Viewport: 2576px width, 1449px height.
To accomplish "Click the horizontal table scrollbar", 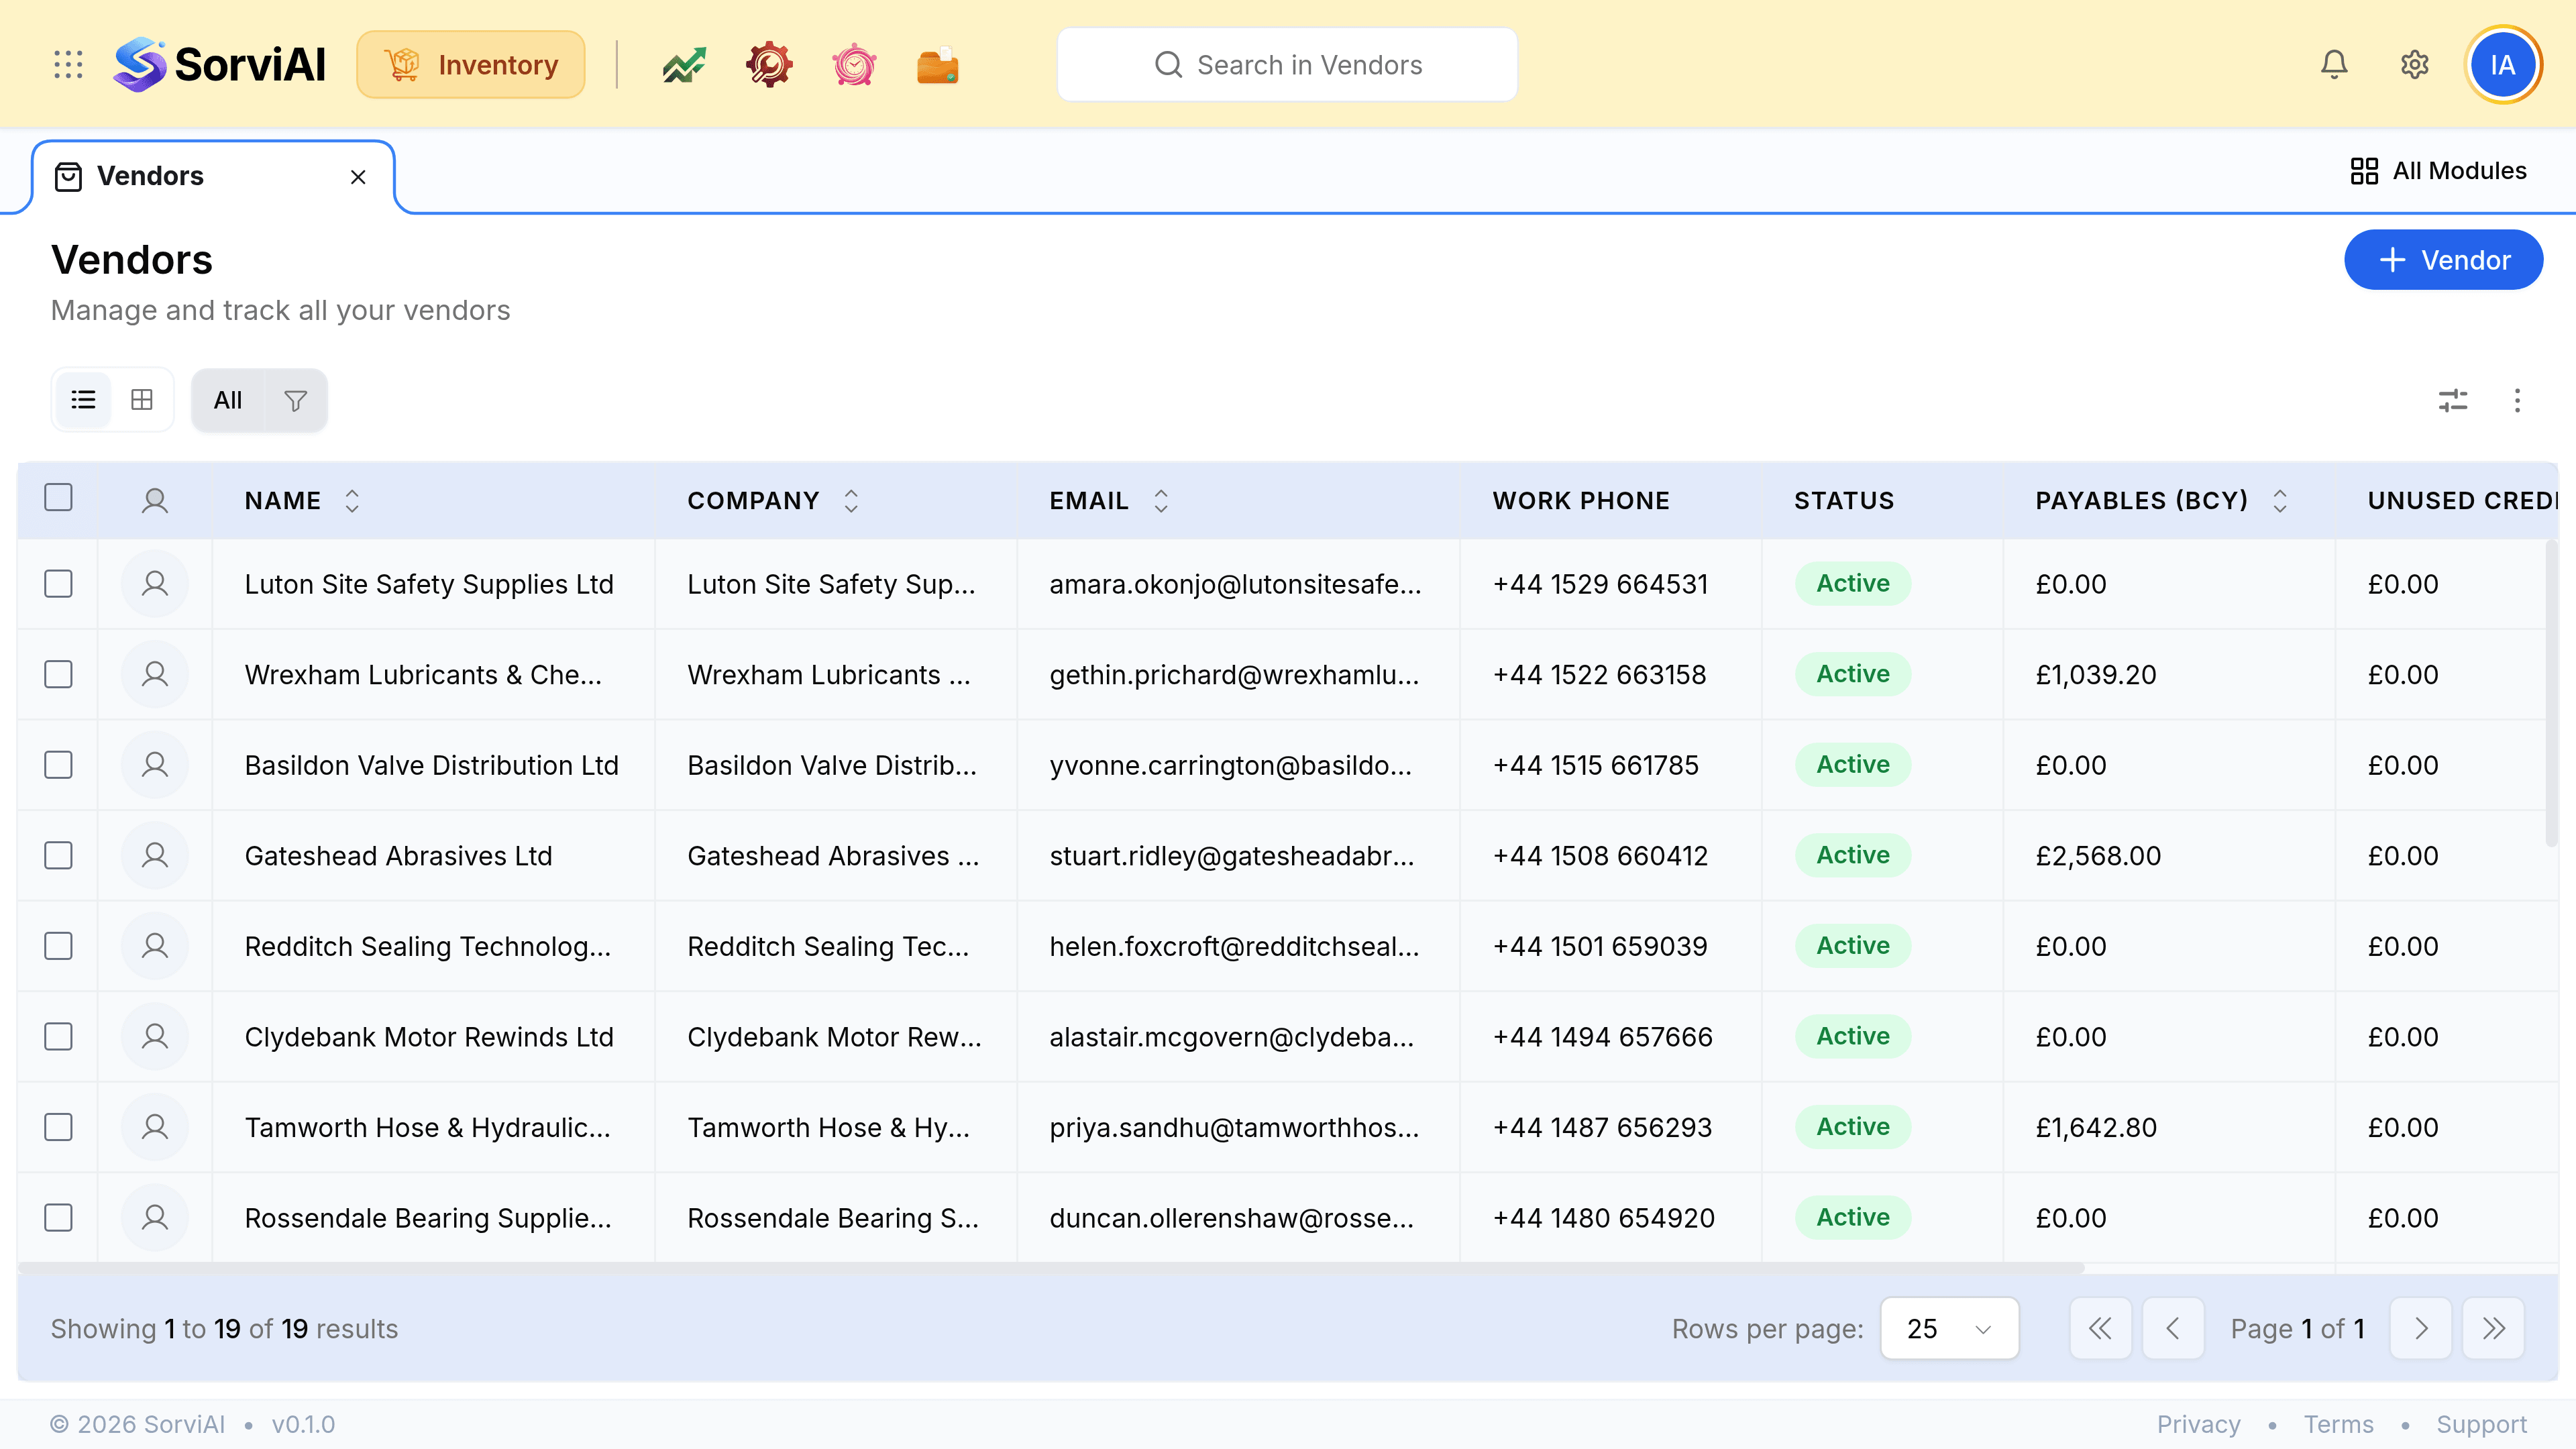I will (1051, 1268).
